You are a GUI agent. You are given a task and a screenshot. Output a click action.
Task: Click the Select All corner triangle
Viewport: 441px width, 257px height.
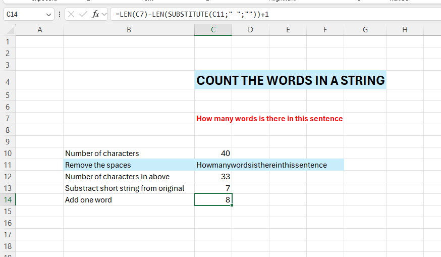tap(9, 30)
